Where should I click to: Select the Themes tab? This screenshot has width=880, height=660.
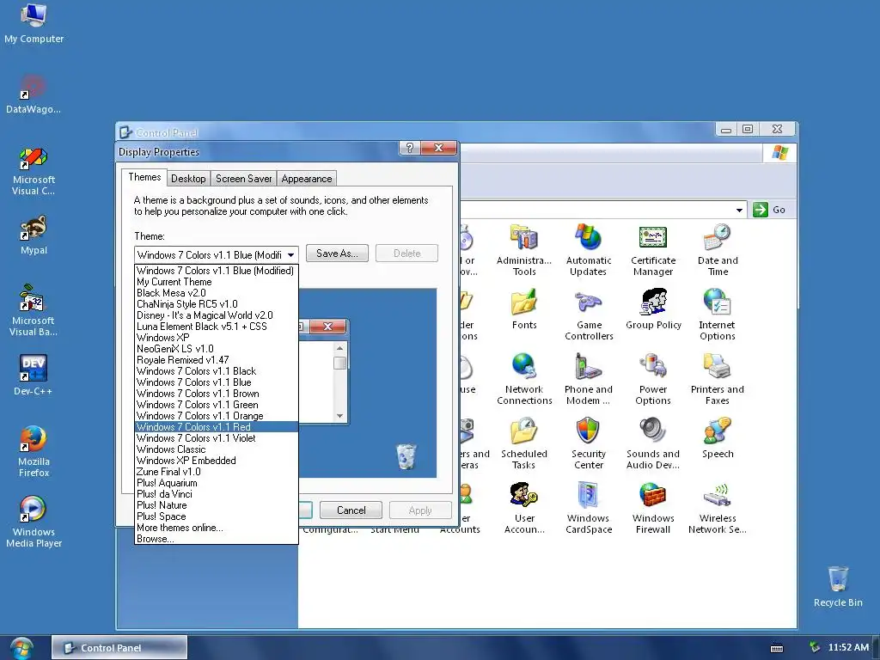[x=144, y=177]
